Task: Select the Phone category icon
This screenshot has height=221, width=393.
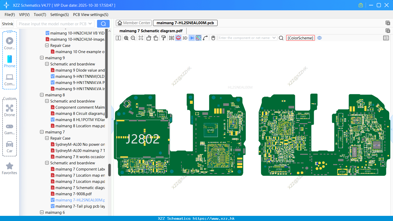Action: (10, 61)
